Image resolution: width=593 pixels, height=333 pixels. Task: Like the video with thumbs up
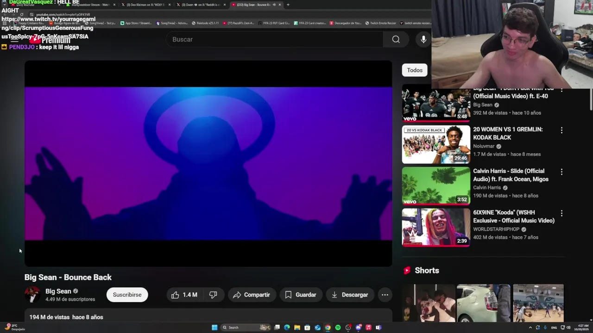click(x=185, y=295)
